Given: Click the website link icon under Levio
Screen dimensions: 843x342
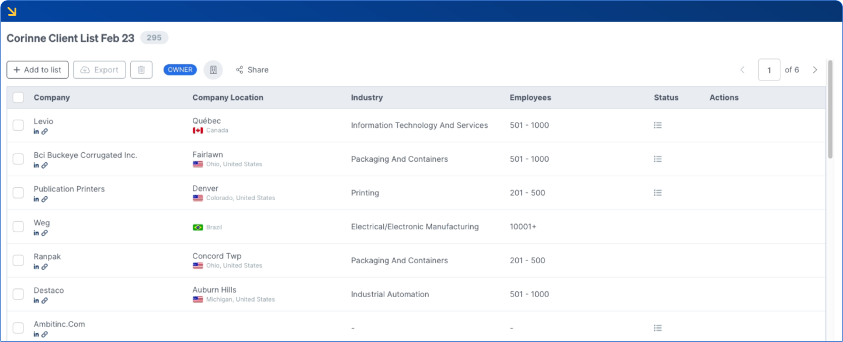Looking at the screenshot, I should [44, 132].
